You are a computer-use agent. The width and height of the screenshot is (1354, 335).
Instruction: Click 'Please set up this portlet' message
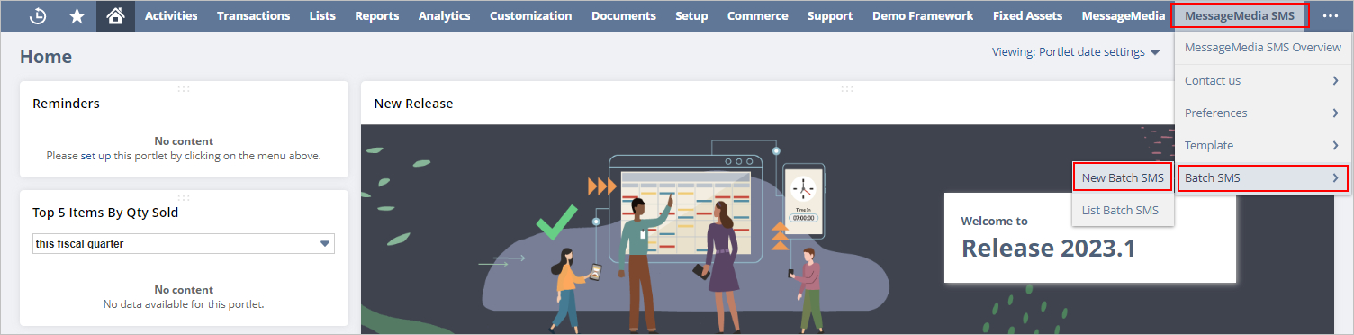click(184, 156)
